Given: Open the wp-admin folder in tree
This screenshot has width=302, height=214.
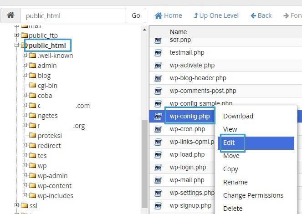Looking at the screenshot, I should click(x=52, y=176).
